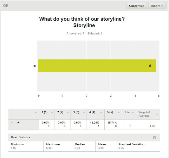
Task: Click the Minimum value 4.00
Action: [x=13, y=148]
